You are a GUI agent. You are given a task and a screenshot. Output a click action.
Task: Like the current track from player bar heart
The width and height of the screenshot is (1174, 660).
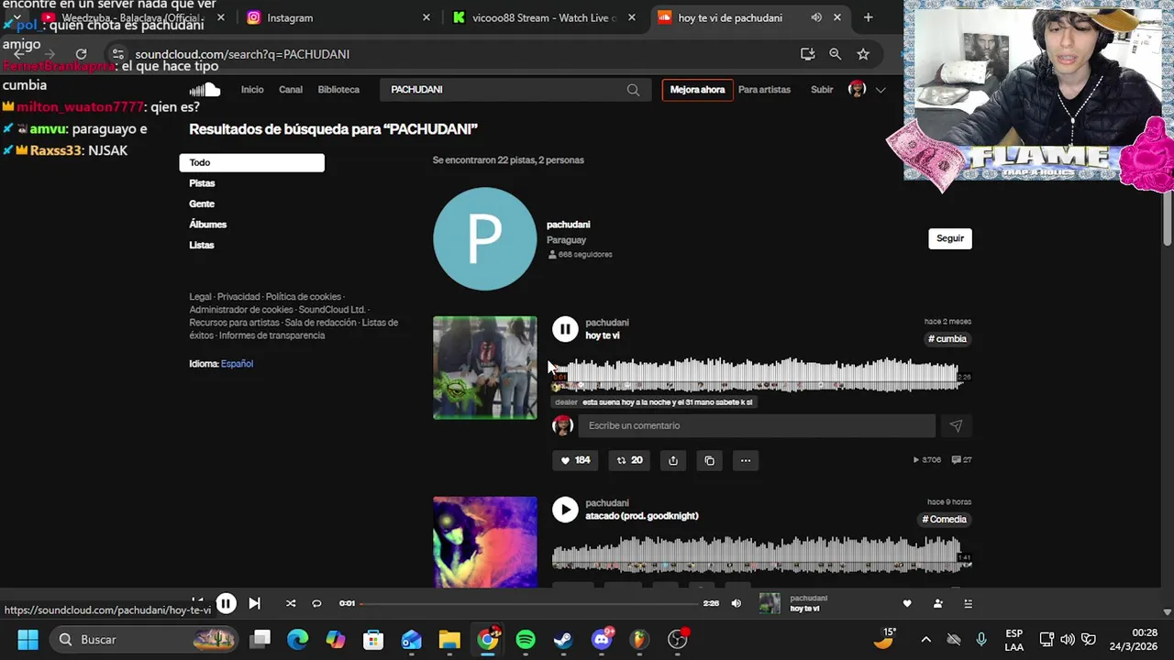(907, 603)
